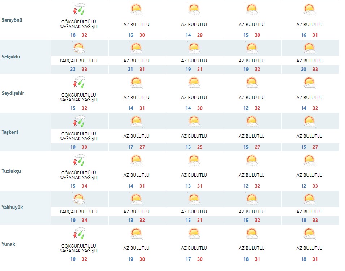This screenshot has width=345, height=271.
Task: Select Yunak sun icon for 19 / 30 forecast
Action: (137, 234)
